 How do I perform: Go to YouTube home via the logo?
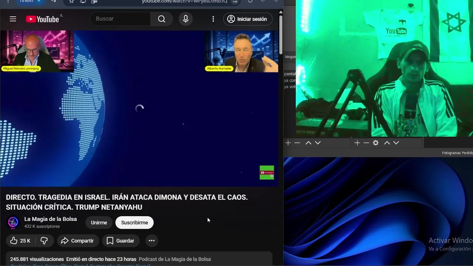tap(42, 19)
